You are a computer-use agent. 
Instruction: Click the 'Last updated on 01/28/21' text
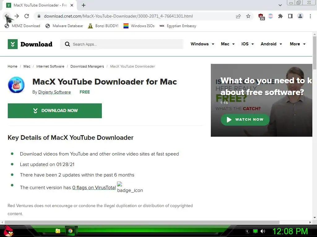pyautogui.click(x=47, y=164)
